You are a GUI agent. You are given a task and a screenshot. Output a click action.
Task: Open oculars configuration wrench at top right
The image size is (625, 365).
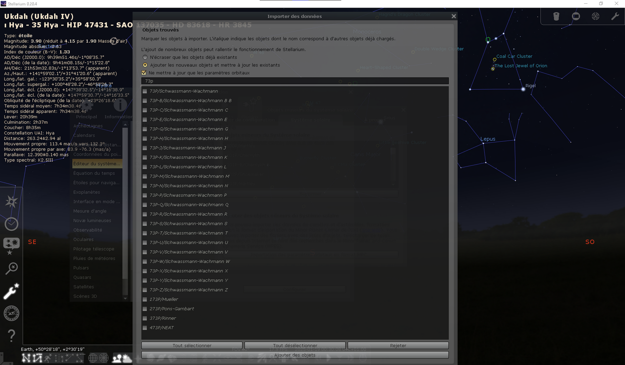pos(615,16)
